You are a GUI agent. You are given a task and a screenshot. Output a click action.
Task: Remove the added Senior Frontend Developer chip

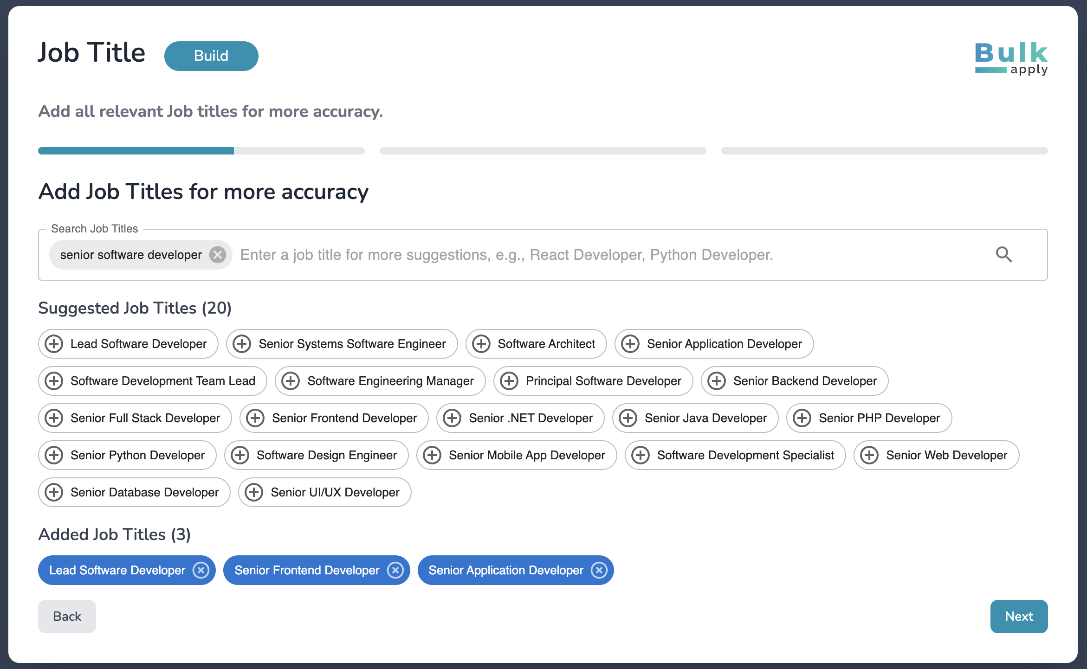[395, 570]
